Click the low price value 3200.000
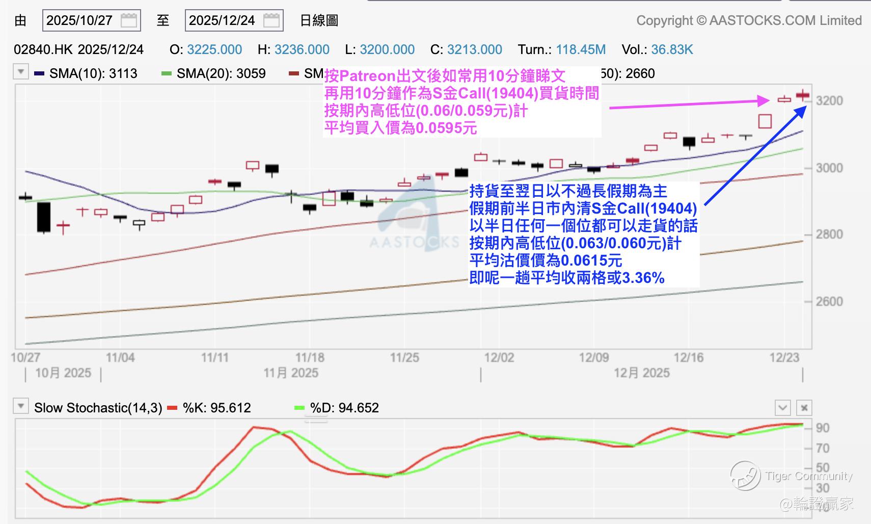 [387, 49]
